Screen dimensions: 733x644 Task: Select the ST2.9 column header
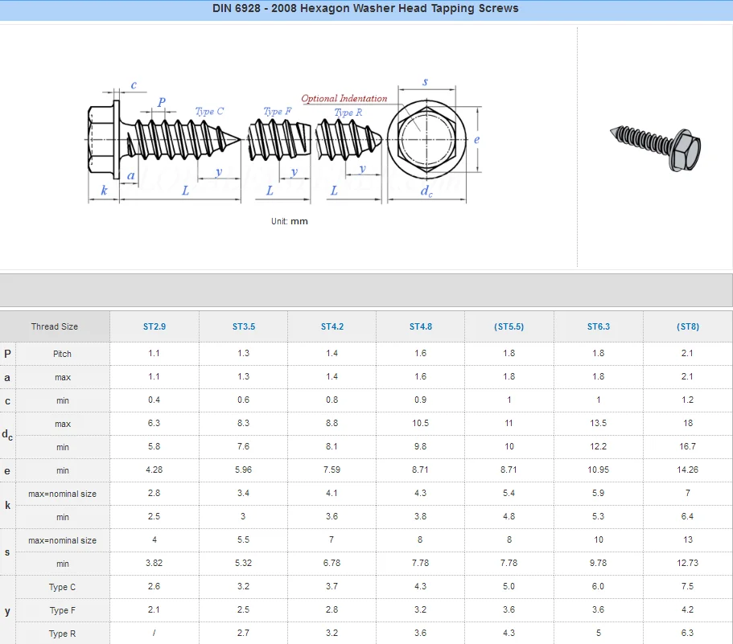click(x=154, y=326)
